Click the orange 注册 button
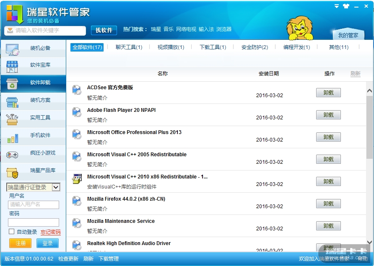 click(20, 243)
